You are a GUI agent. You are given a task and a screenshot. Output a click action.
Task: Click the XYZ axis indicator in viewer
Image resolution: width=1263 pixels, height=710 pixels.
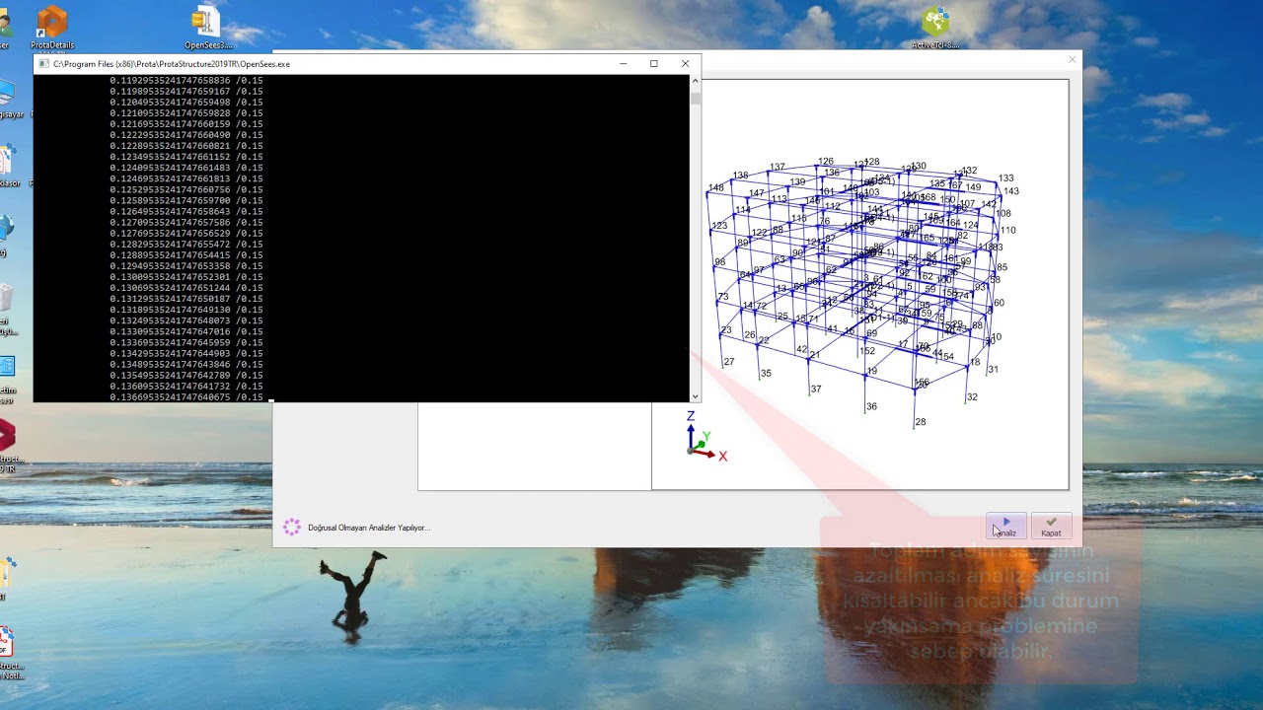pos(705,437)
